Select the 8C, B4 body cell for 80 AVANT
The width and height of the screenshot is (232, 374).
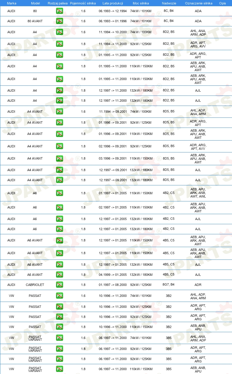point(169,21)
